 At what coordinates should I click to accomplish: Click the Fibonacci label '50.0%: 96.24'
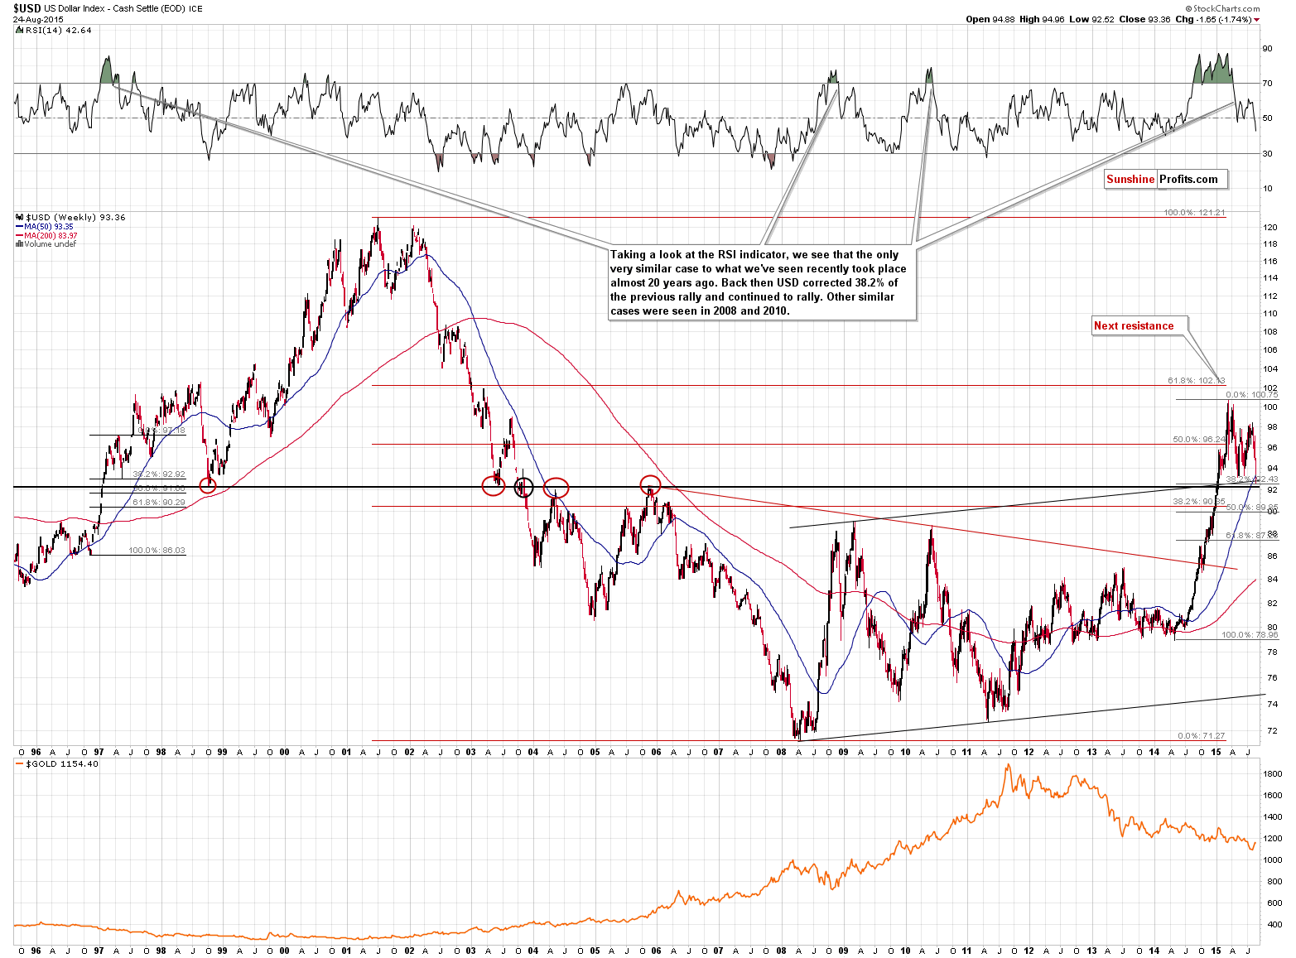(1199, 440)
